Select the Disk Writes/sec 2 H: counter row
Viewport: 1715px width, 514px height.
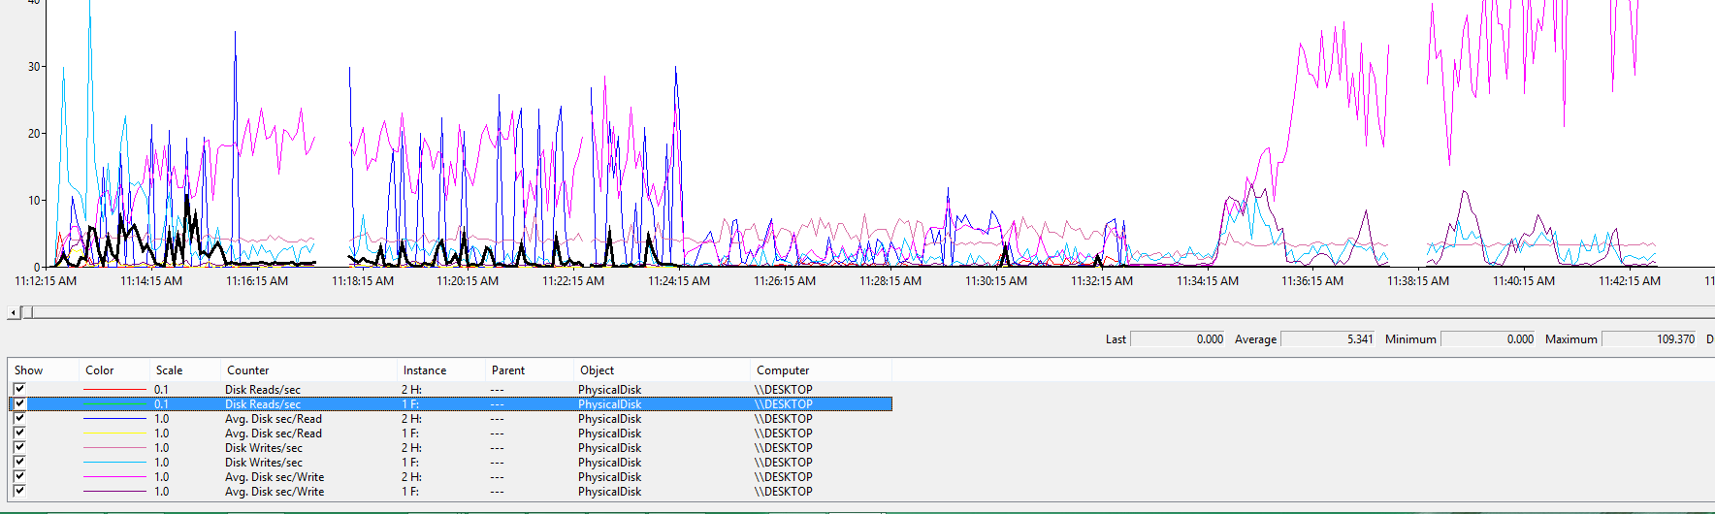tap(264, 448)
